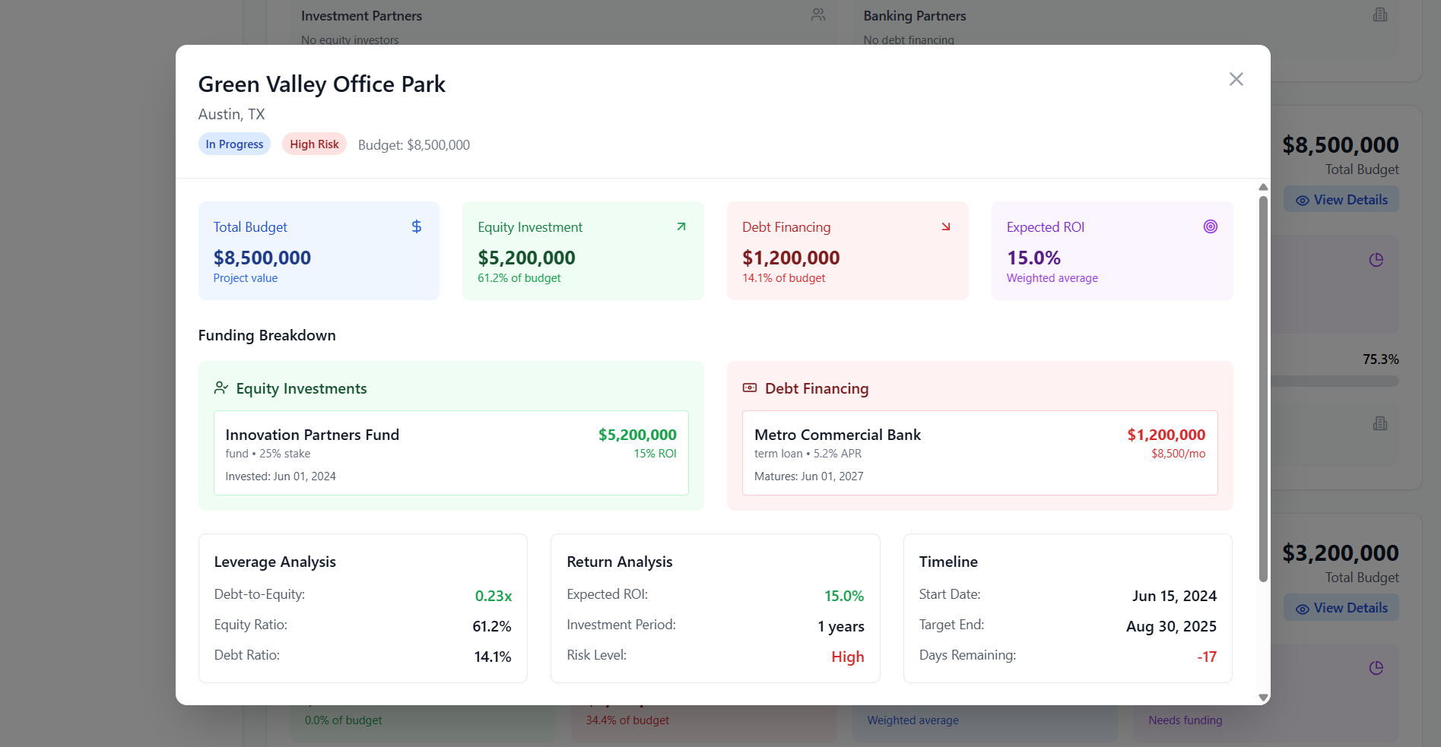The width and height of the screenshot is (1441, 747).
Task: Close the Green Valley Office Park dialog
Action: click(1236, 79)
